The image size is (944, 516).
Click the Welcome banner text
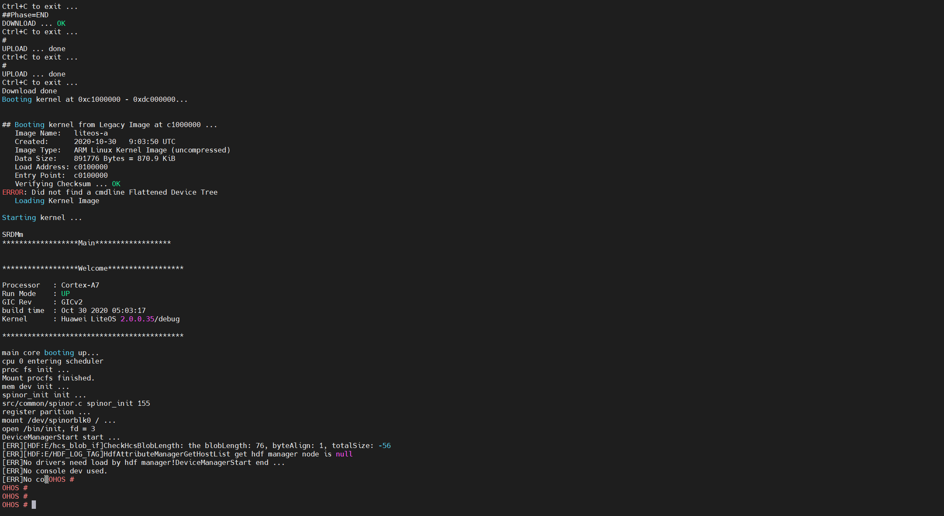tap(93, 269)
